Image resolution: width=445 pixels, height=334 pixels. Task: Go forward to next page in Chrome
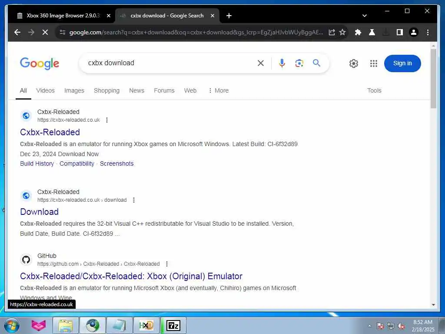pos(31,32)
